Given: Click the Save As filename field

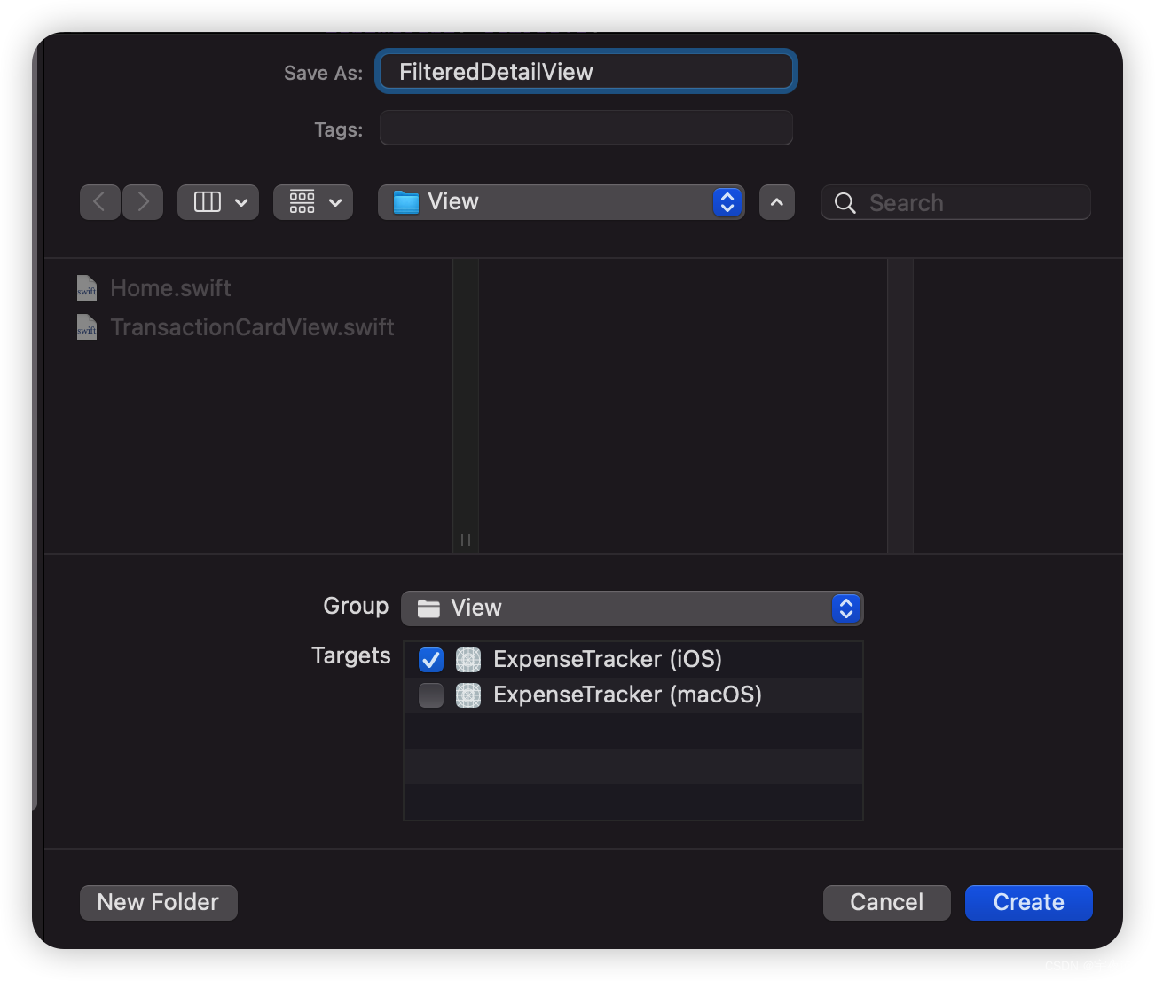Looking at the screenshot, I should pos(585,72).
